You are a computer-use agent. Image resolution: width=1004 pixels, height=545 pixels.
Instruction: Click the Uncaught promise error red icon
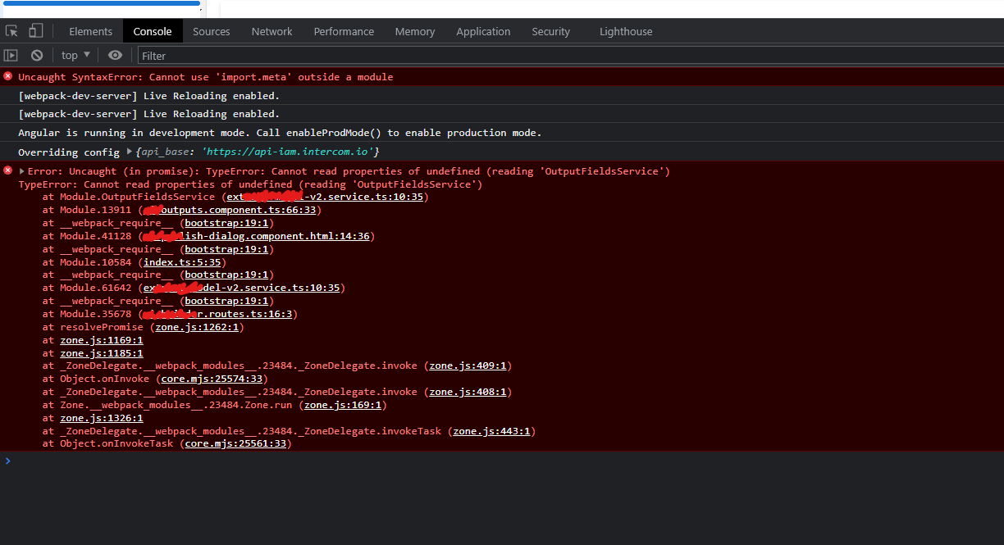[8, 170]
